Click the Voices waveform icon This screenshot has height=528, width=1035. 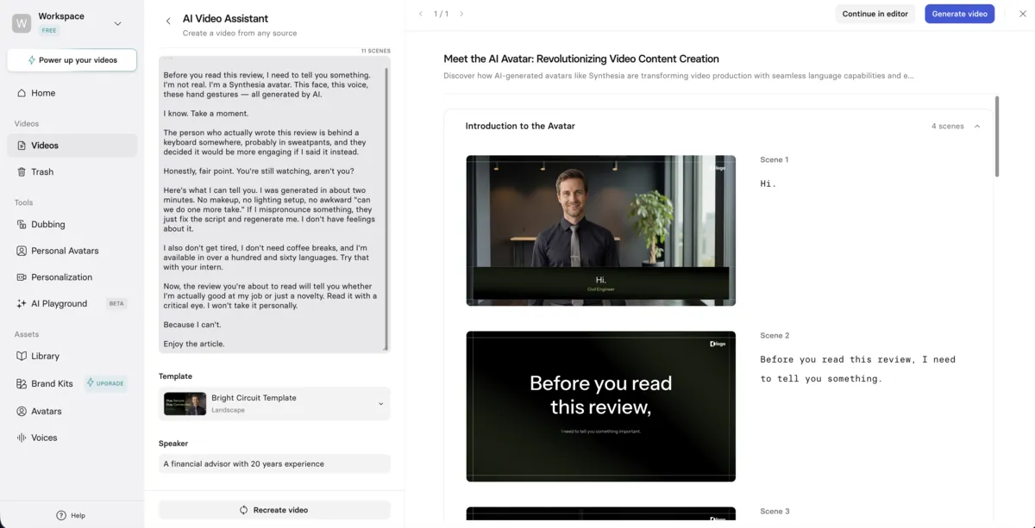pyautogui.click(x=22, y=438)
